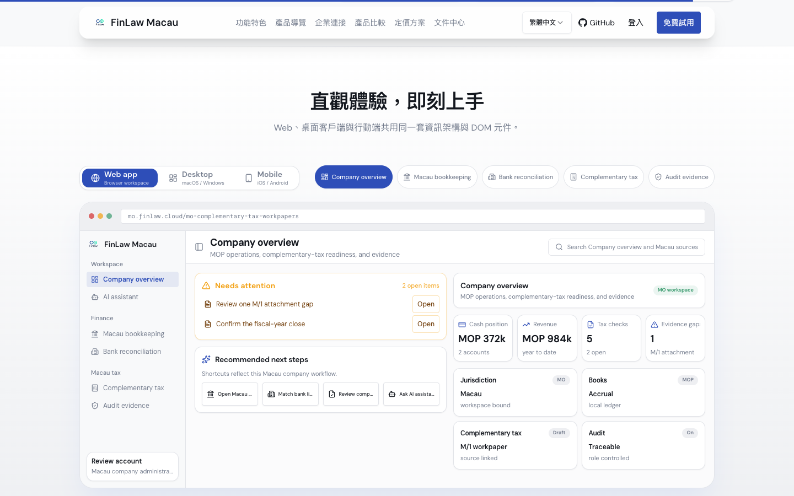Click the Company overview grid icon in sidebar
Screen dimensions: 794x496
95,279
